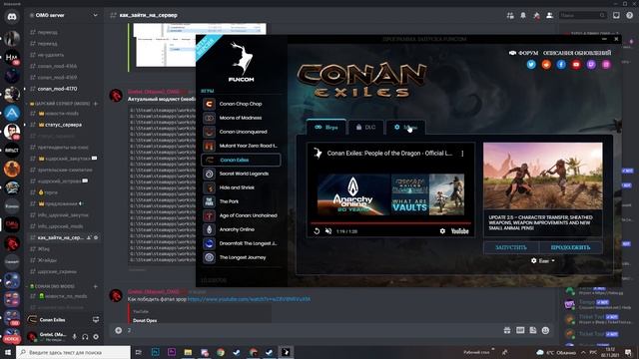Select Dreamfall The Longest Journey entry
Image resolution: width=639 pixels, height=359 pixels.
[241, 243]
